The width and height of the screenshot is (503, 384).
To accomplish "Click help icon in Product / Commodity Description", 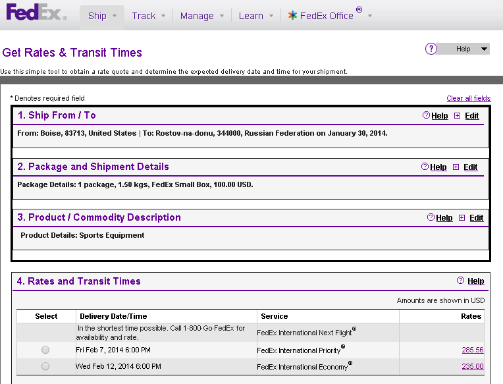I will 431,218.
